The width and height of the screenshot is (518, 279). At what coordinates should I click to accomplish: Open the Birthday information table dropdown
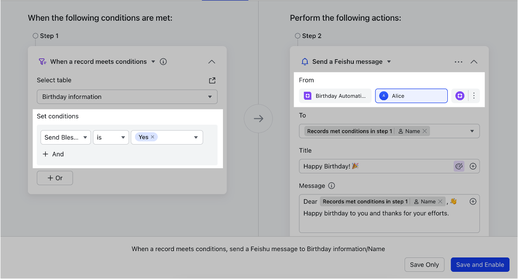tap(127, 97)
